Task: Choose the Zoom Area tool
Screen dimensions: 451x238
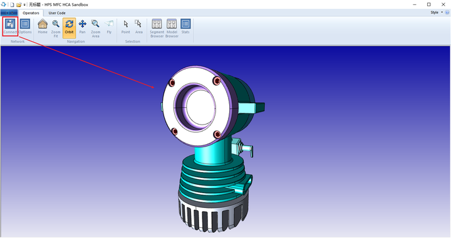Action: (95, 28)
